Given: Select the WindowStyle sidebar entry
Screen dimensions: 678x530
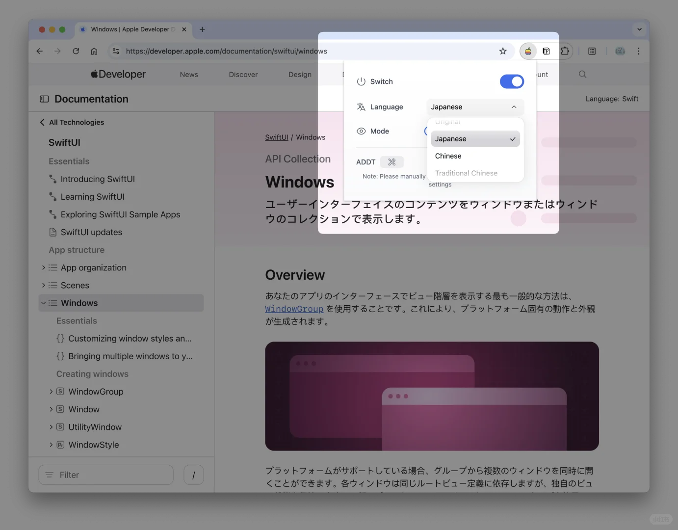Looking at the screenshot, I should (94, 445).
